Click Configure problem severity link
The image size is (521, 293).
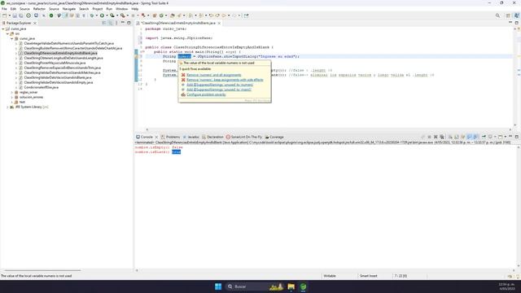(x=206, y=94)
